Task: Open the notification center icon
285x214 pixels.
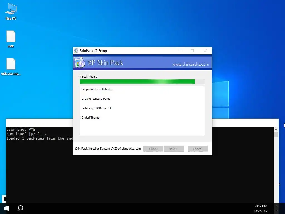Action: coord(276,208)
